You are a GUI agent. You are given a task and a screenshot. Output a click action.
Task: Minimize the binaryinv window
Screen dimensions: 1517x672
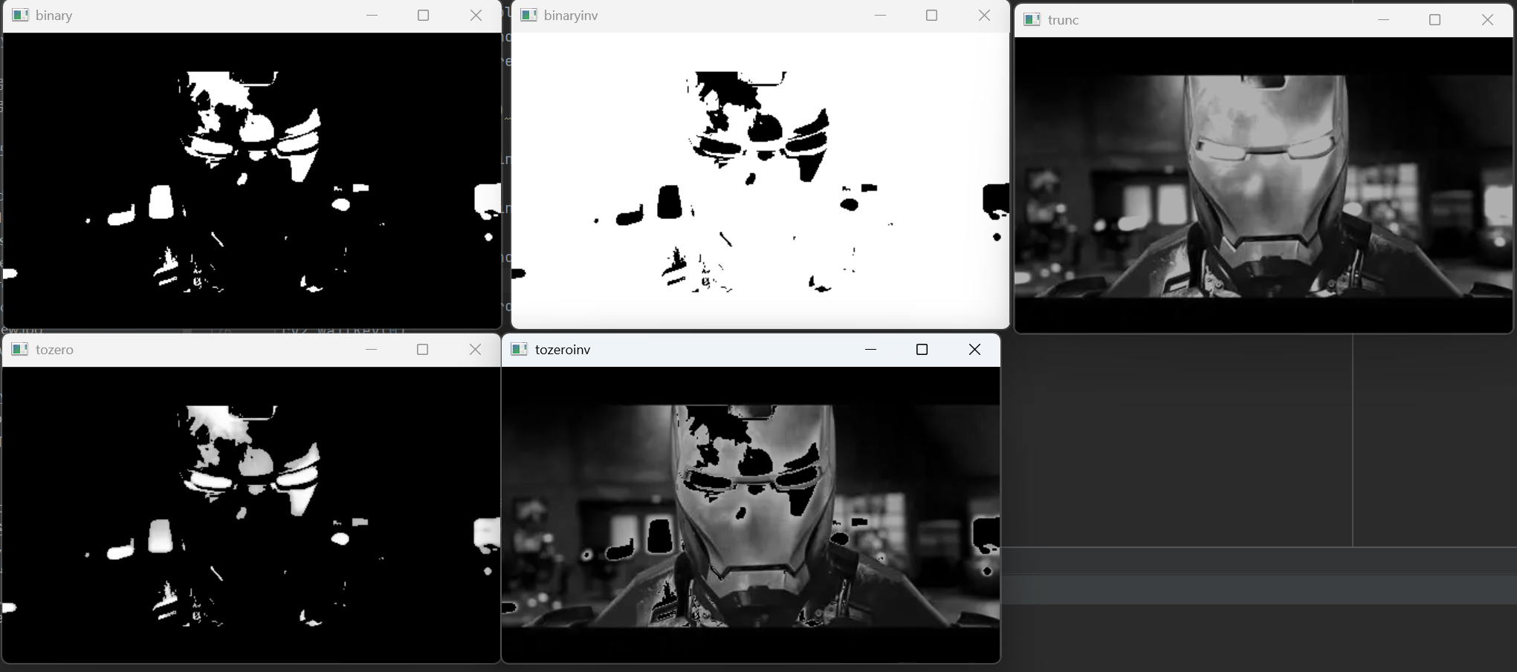click(880, 16)
